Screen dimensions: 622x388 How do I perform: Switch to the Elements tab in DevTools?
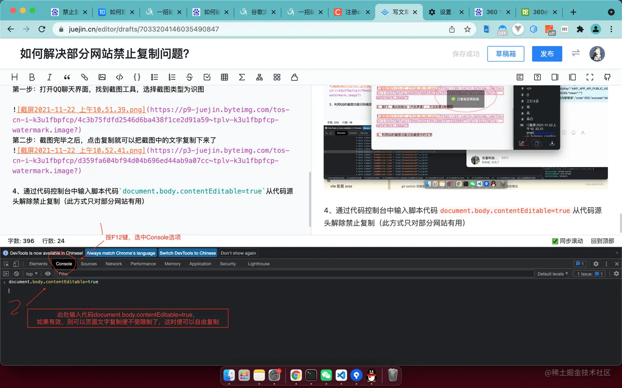pos(38,264)
